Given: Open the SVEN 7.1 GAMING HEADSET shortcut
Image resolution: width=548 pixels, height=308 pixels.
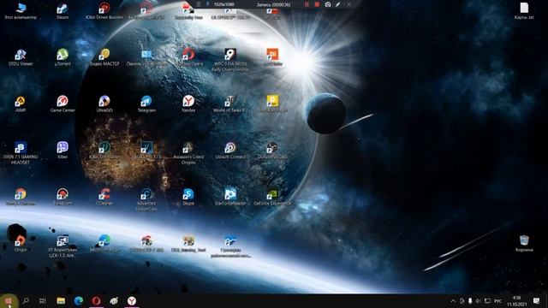Looking at the screenshot, I should [21, 153].
